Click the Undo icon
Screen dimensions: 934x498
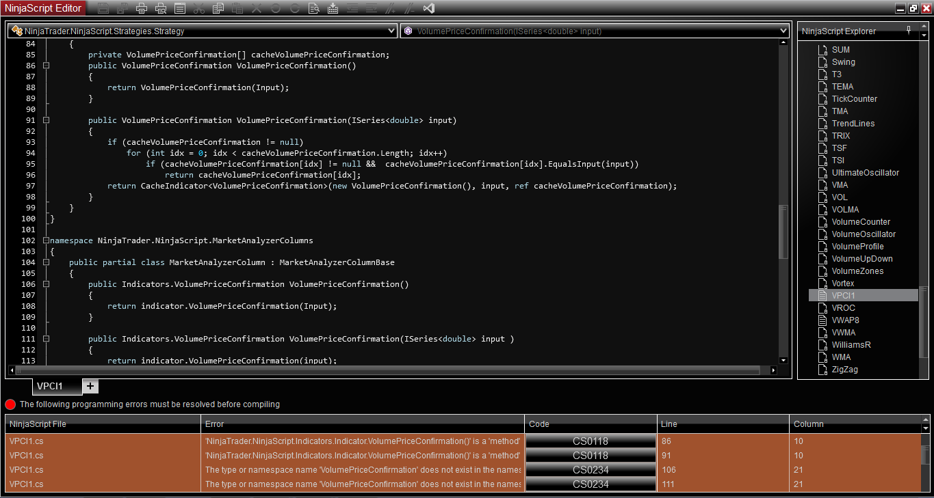[x=275, y=9]
